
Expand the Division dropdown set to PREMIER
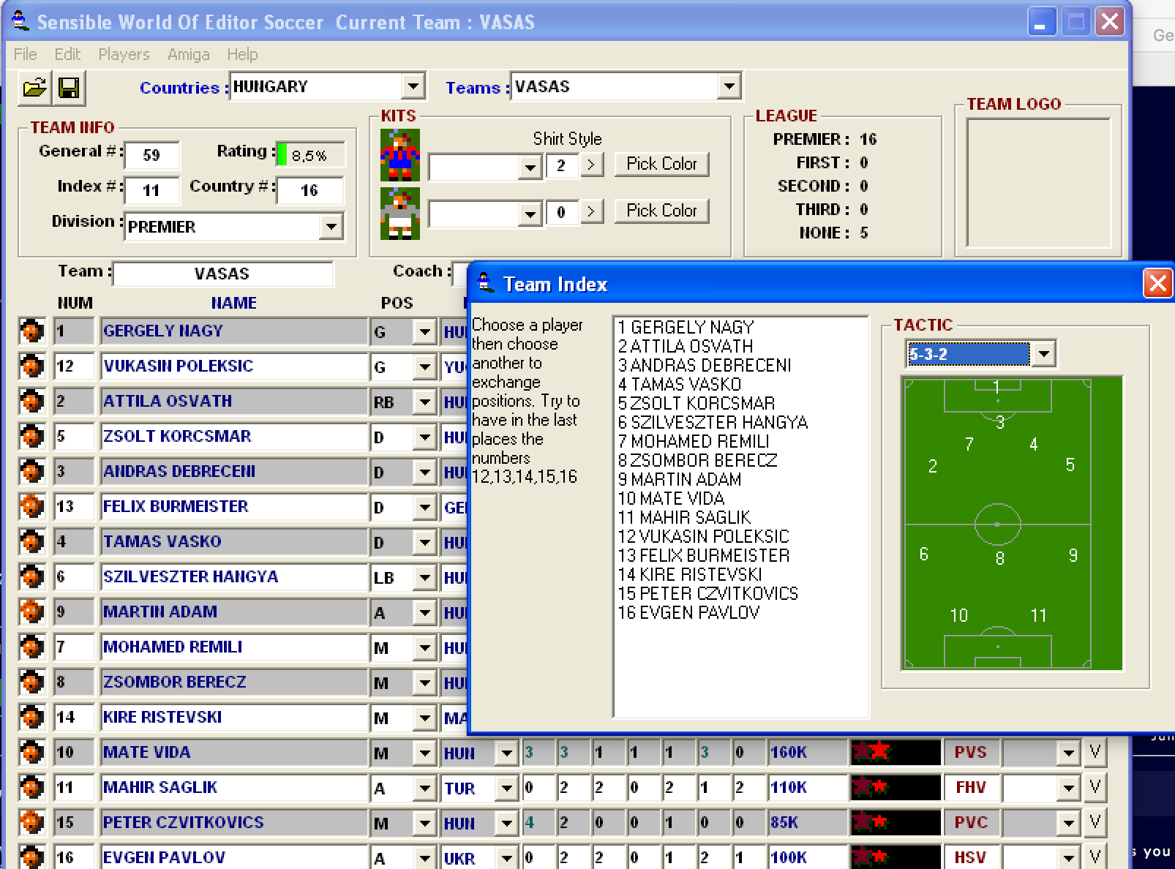[x=331, y=227]
